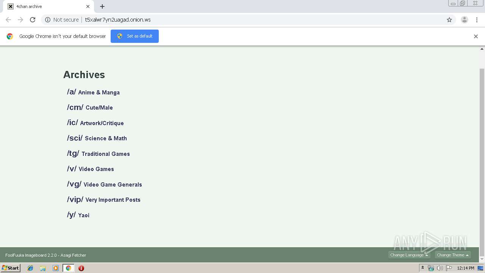Open the /v/ Video Games archive

[91, 169]
